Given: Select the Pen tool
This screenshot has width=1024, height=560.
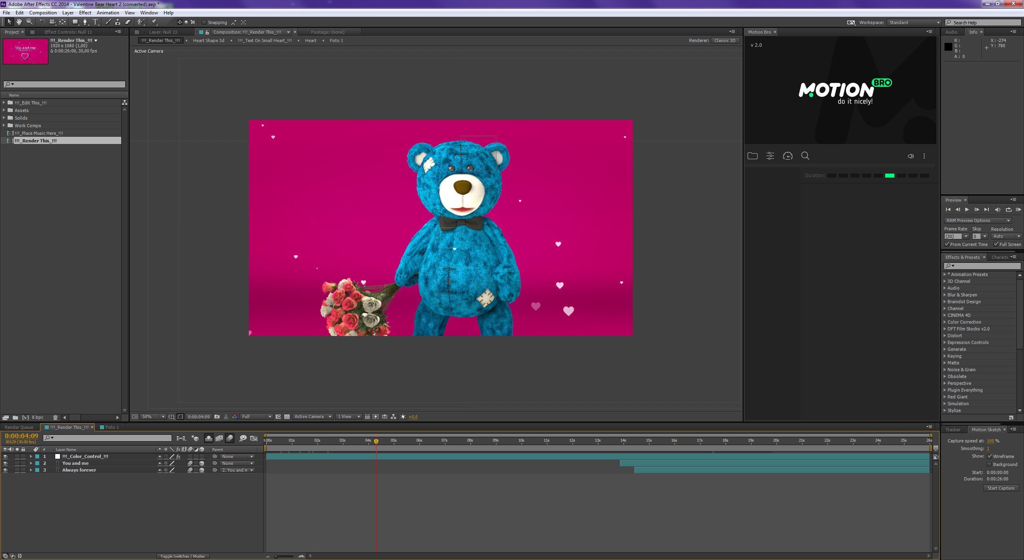Looking at the screenshot, I should pos(85,22).
